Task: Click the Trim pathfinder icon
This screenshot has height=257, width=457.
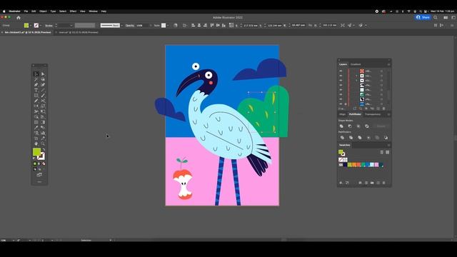Action: click(351, 138)
